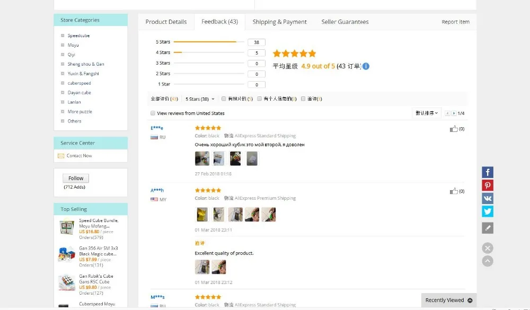Viewport: 530px width, 310px height.
Task: Toggle the reviews-with-photos checkbox
Action: coord(224,99)
